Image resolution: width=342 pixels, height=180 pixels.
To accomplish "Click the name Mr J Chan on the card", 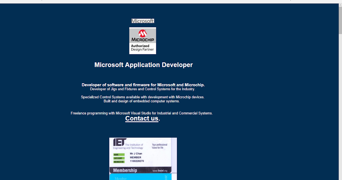I will click(136, 154).
